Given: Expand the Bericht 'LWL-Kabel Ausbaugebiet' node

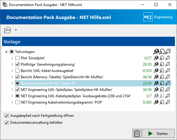Looking at the screenshot, I should 12,71.
